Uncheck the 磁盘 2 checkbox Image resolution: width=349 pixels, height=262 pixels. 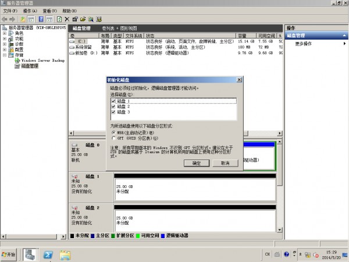pyautogui.click(x=113, y=107)
